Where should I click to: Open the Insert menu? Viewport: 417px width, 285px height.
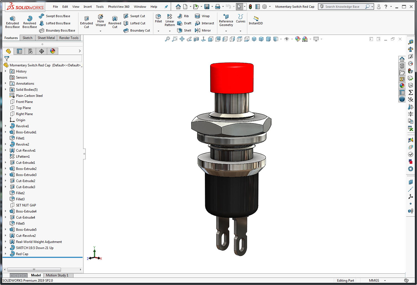coord(88,7)
